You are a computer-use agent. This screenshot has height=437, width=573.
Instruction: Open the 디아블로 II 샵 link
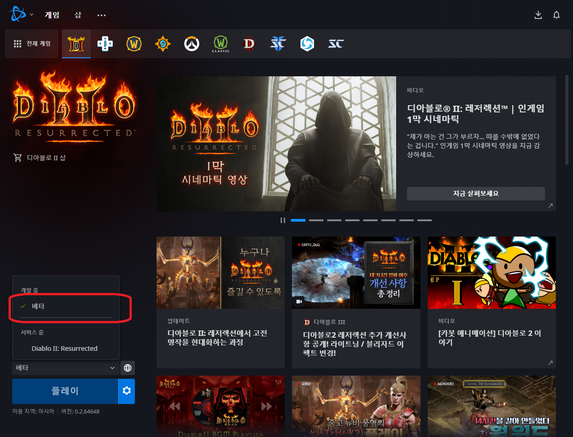(x=46, y=158)
